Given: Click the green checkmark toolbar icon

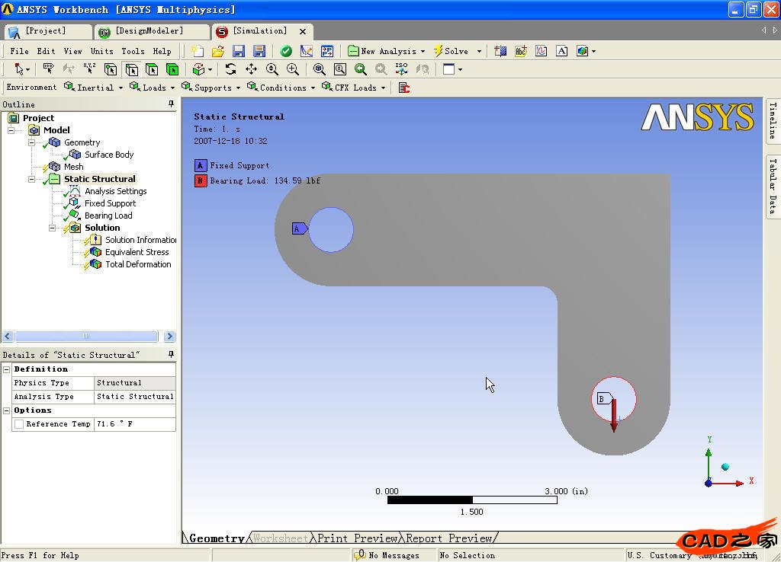Looking at the screenshot, I should pos(286,51).
